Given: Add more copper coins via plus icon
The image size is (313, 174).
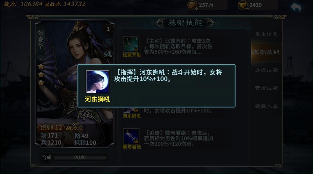Looking at the screenshot, I should click(196, 9).
